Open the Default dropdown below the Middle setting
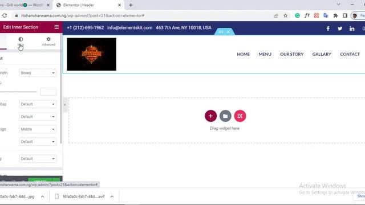 point(38,142)
